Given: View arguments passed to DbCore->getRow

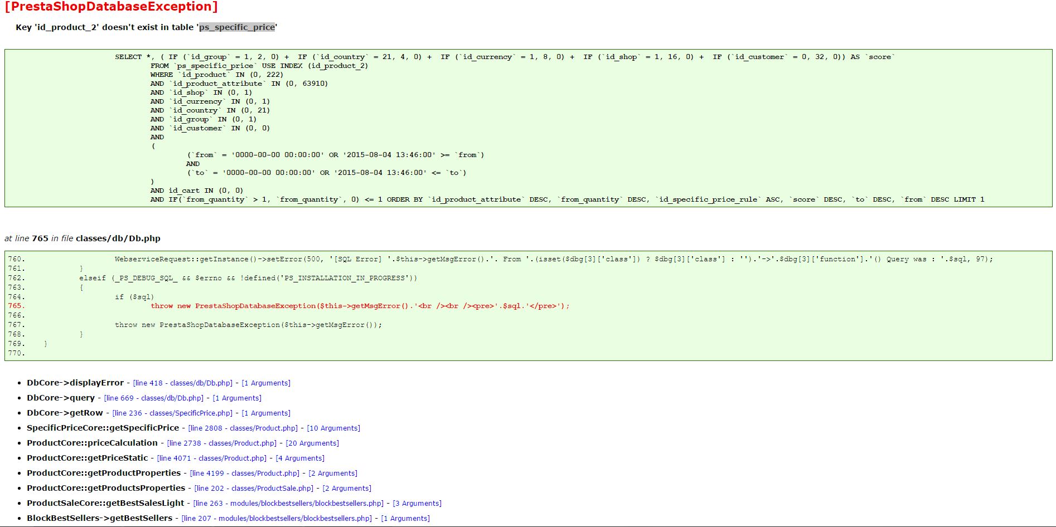Looking at the screenshot, I should coord(267,413).
